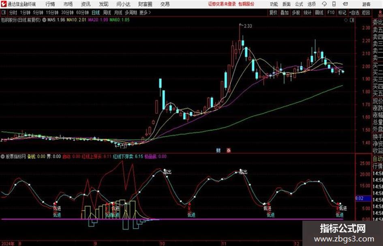Open the 发现 menu
This screenshot has width=383, height=246.
104,4
